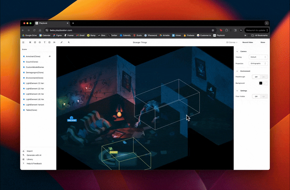290x190 pixels.
Task: Click the red extension icon in Chrome toolbar
Action: (x=221, y=30)
